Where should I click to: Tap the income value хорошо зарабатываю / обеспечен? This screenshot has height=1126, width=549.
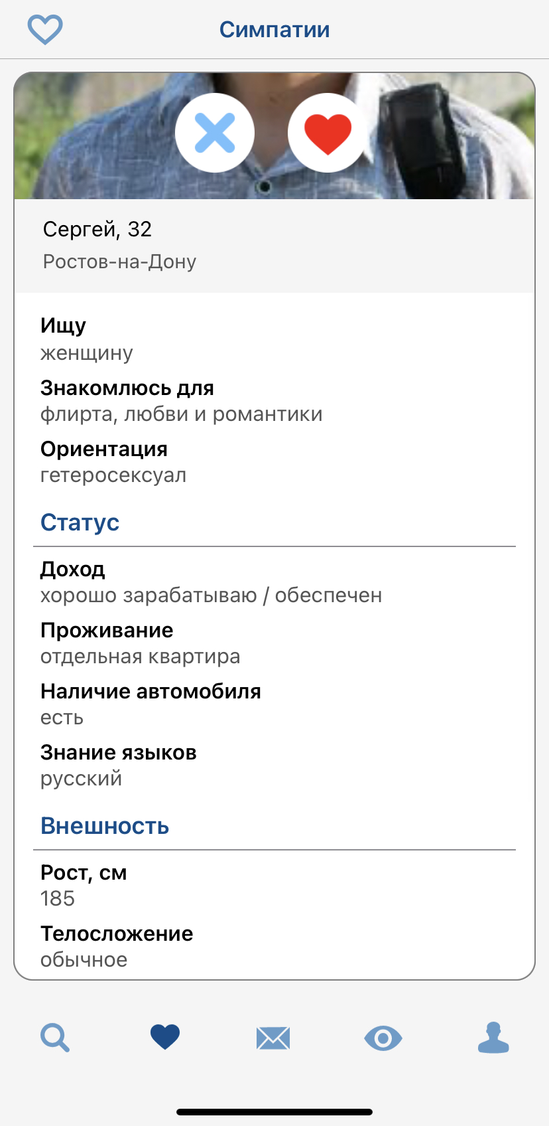[212, 596]
